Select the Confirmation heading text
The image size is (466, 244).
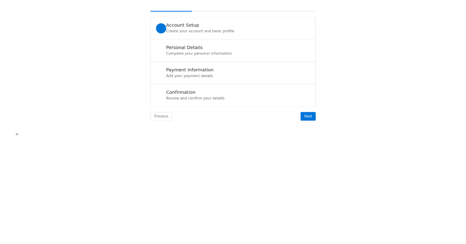[x=181, y=92]
